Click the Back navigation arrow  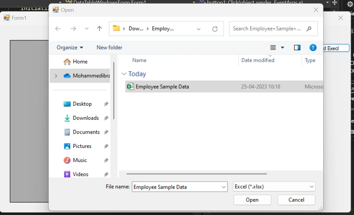point(58,29)
